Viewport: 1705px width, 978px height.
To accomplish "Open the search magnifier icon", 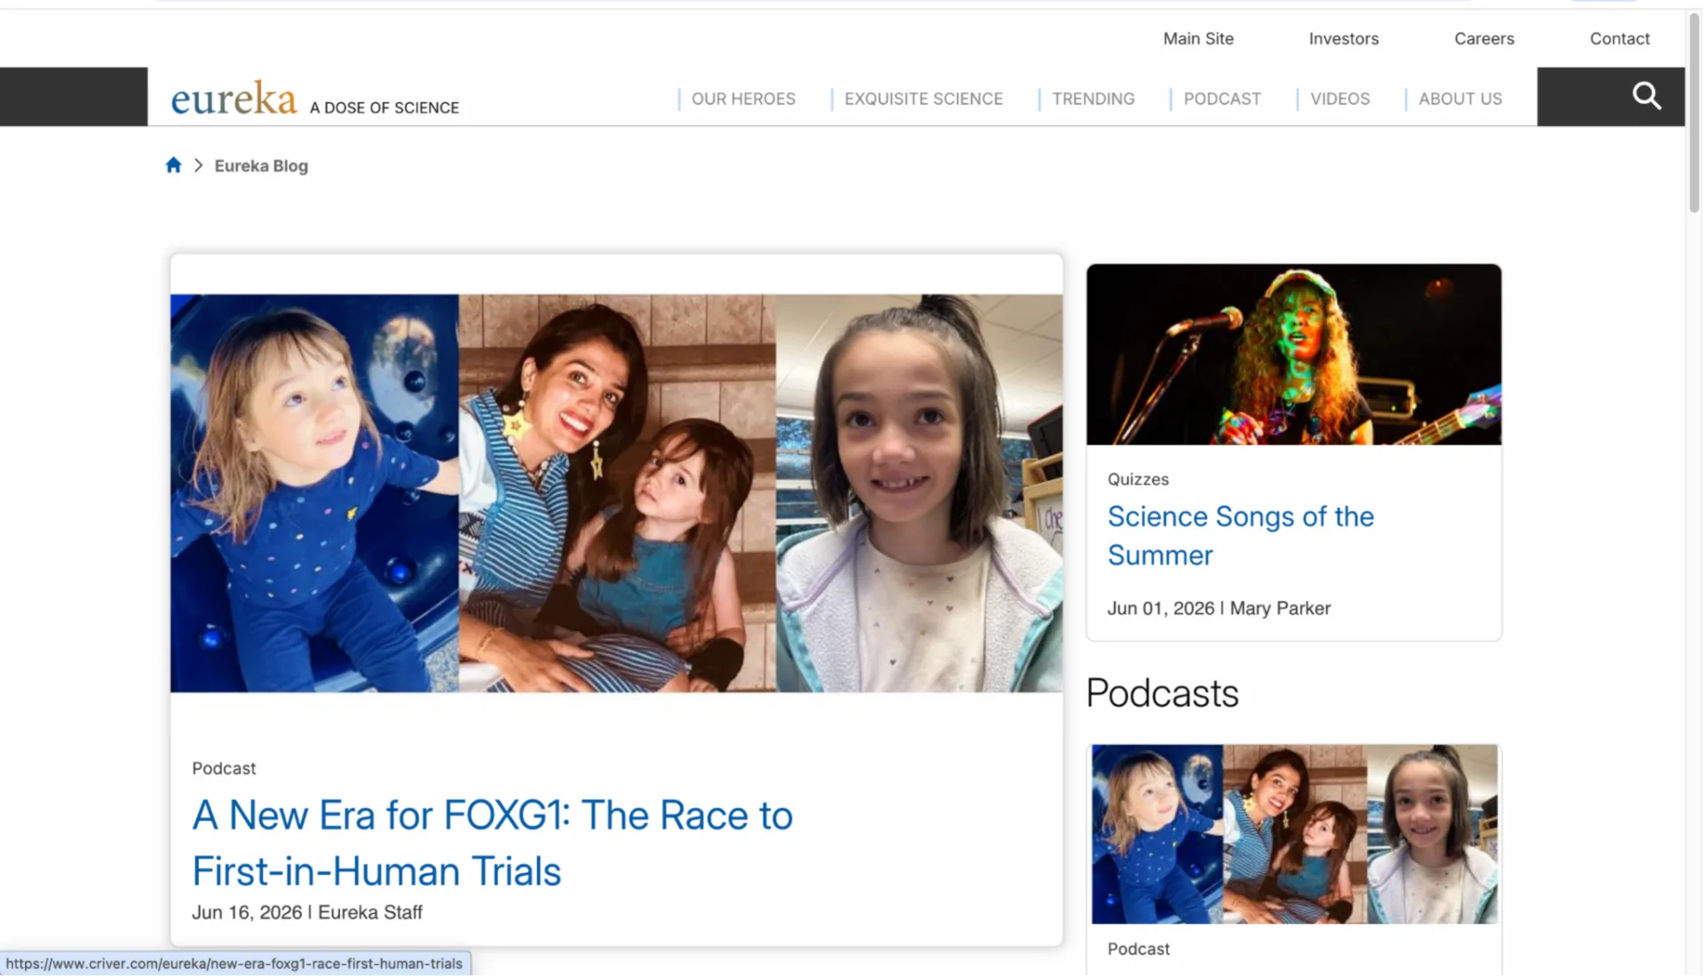I will (1648, 96).
